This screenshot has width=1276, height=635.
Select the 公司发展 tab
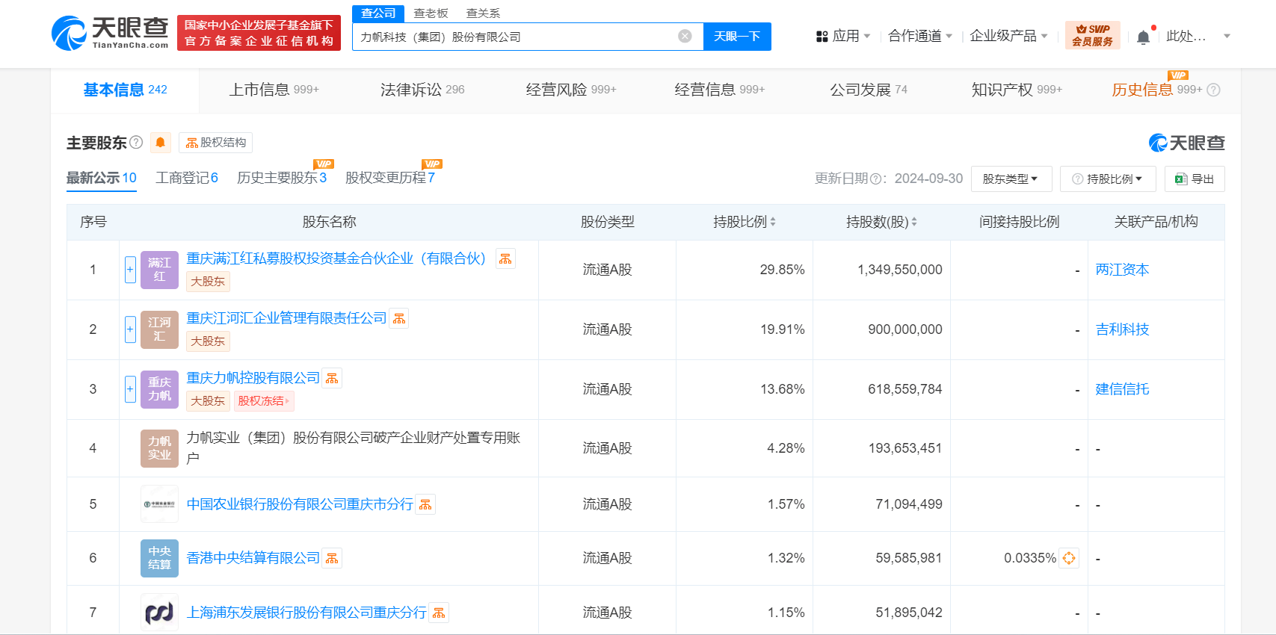coord(869,90)
